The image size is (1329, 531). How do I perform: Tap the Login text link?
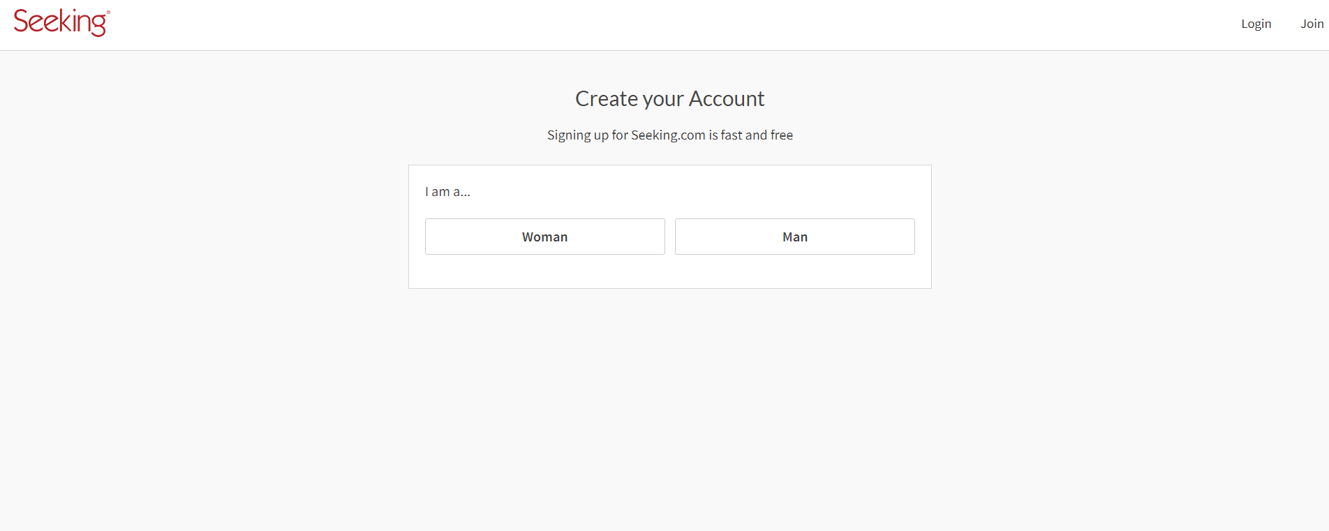click(x=1256, y=24)
